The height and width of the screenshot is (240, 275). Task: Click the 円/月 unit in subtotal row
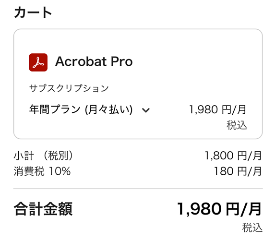(x=250, y=156)
